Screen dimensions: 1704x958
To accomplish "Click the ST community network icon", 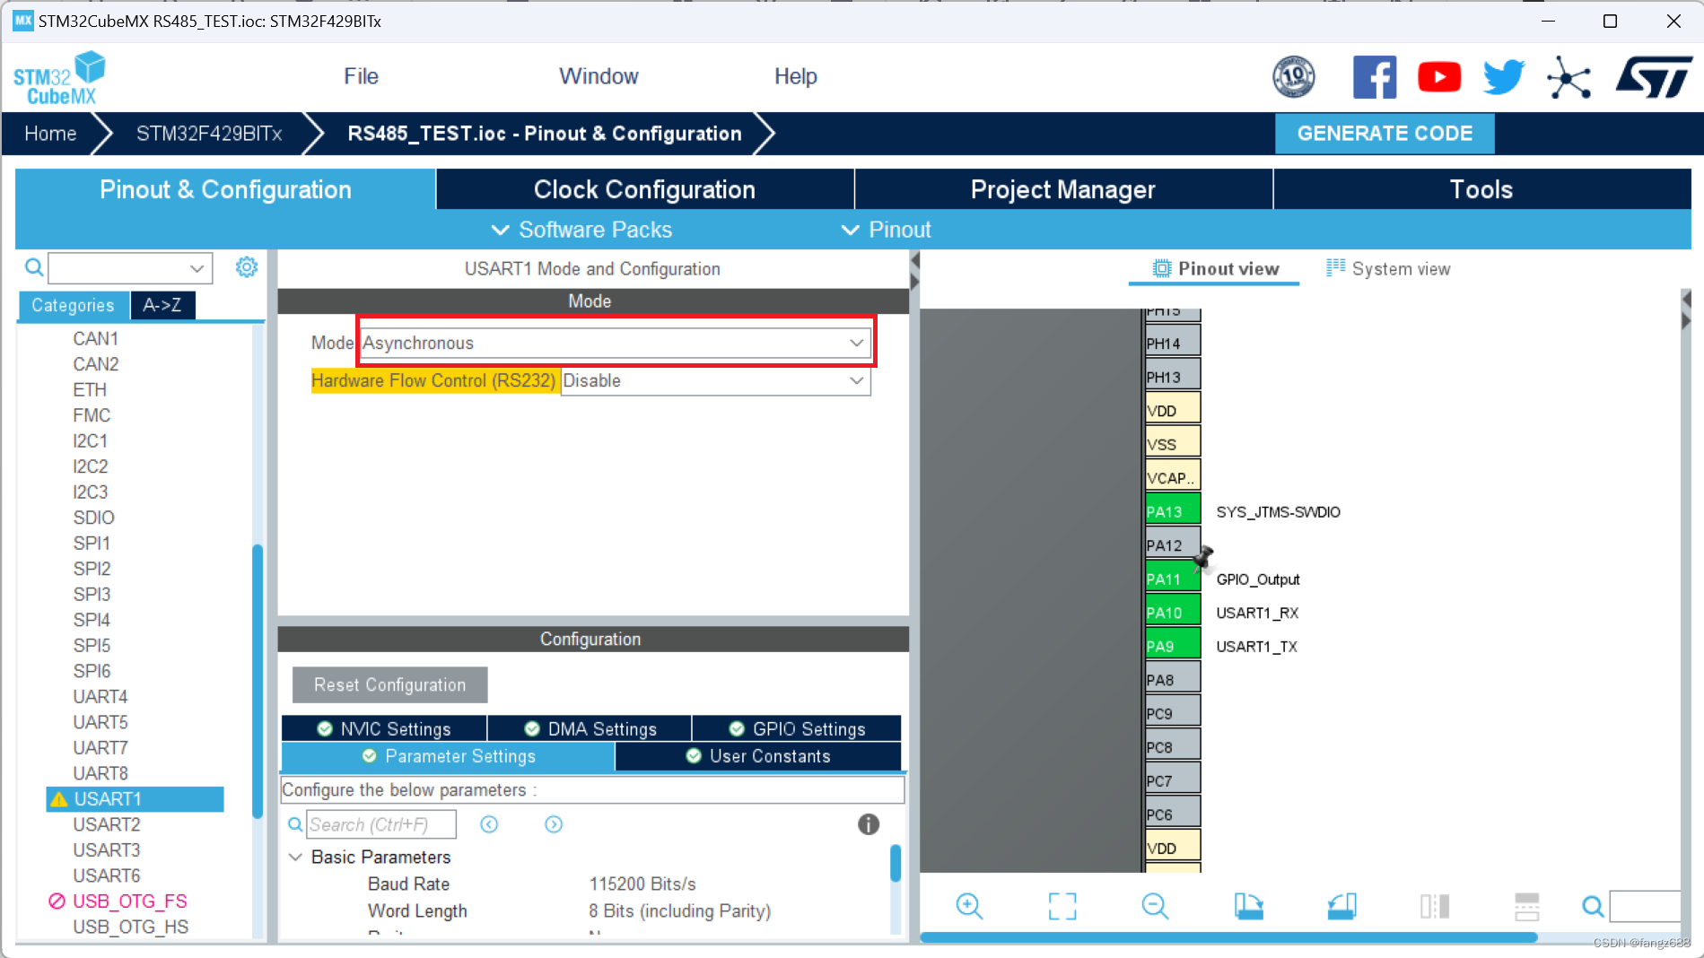I will pyautogui.click(x=1569, y=78).
